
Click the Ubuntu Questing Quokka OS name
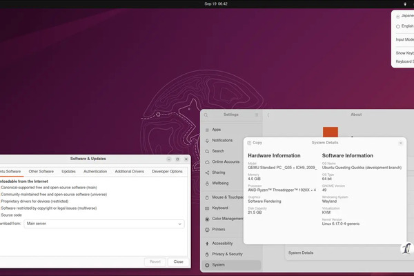point(362,168)
